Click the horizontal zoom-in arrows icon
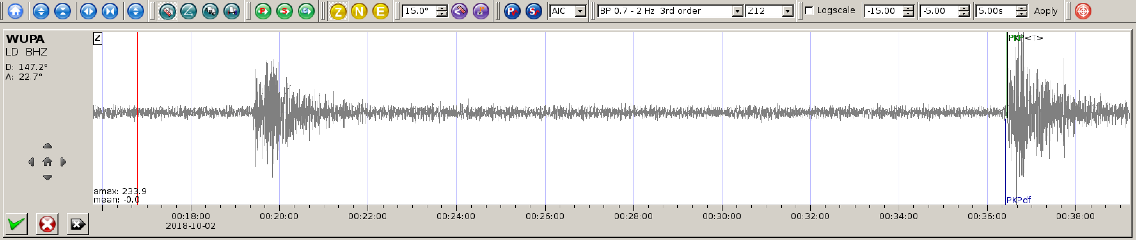Image resolution: width=1136 pixels, height=240 pixels. pyautogui.click(x=88, y=11)
